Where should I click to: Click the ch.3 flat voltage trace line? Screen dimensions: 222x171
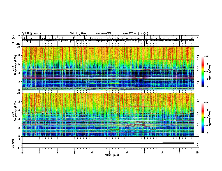pyautogui.click(x=108, y=143)
